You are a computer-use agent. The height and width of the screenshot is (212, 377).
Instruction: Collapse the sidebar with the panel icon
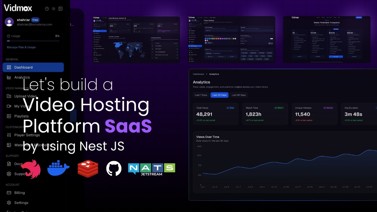click(x=60, y=9)
